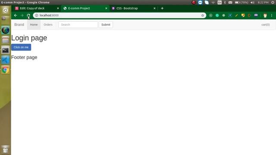Click the yellow pencil extension icon
Screen dimensions: 276x155
pyautogui.click(x=236, y=15)
